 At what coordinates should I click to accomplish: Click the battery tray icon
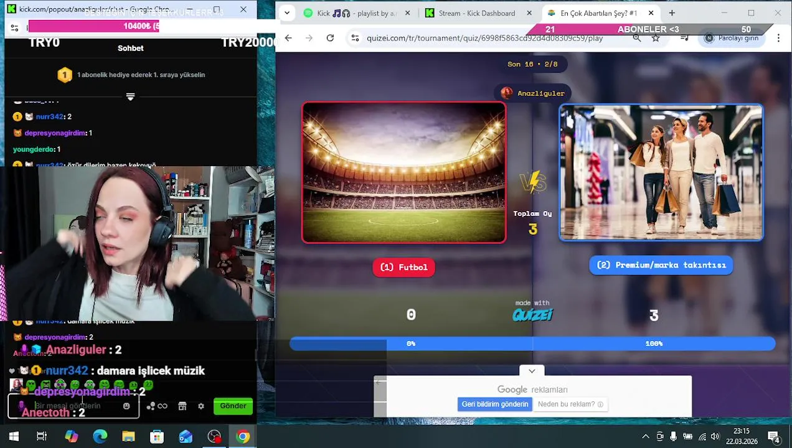pyautogui.click(x=688, y=437)
